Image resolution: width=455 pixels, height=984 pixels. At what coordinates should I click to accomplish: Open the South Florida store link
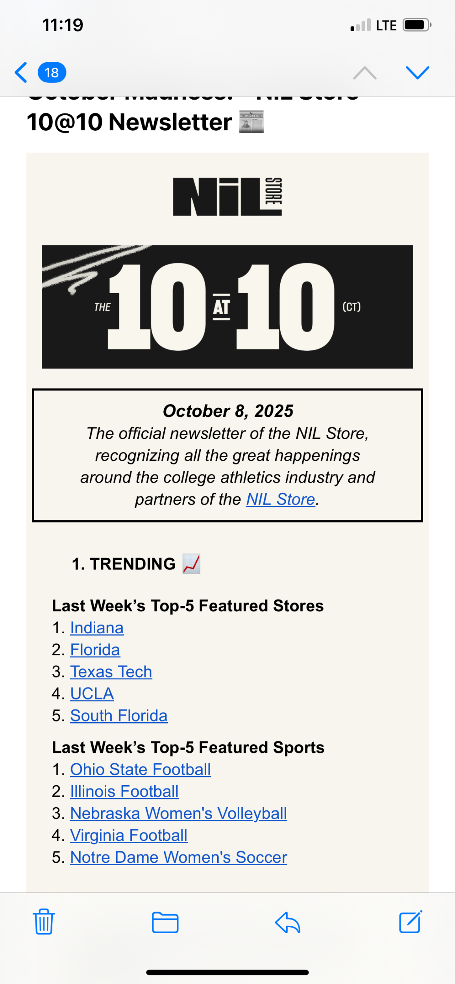click(119, 716)
